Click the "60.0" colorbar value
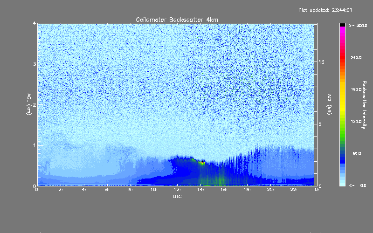Viewport: 373px width, 233px height. tap(357, 153)
